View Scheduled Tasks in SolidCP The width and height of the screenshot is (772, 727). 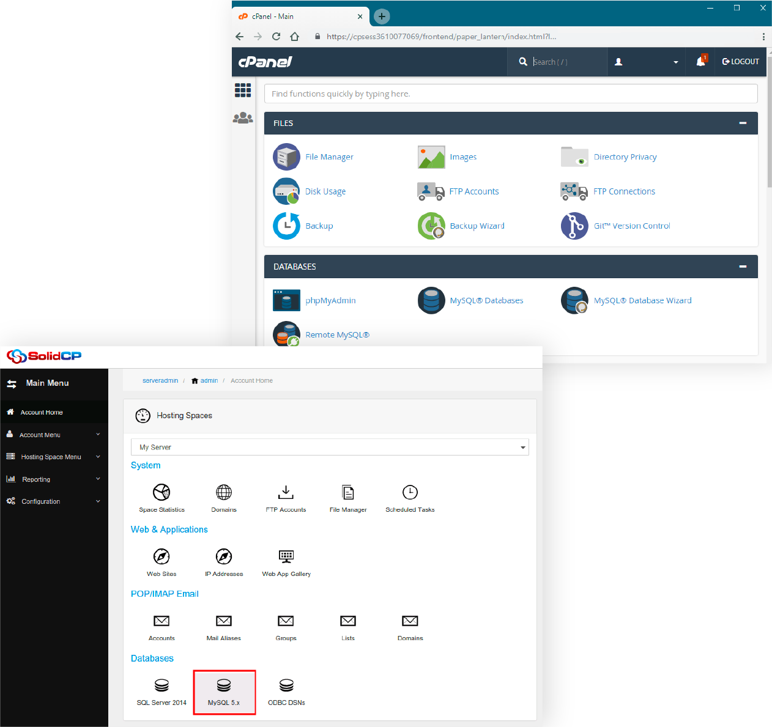click(x=409, y=498)
